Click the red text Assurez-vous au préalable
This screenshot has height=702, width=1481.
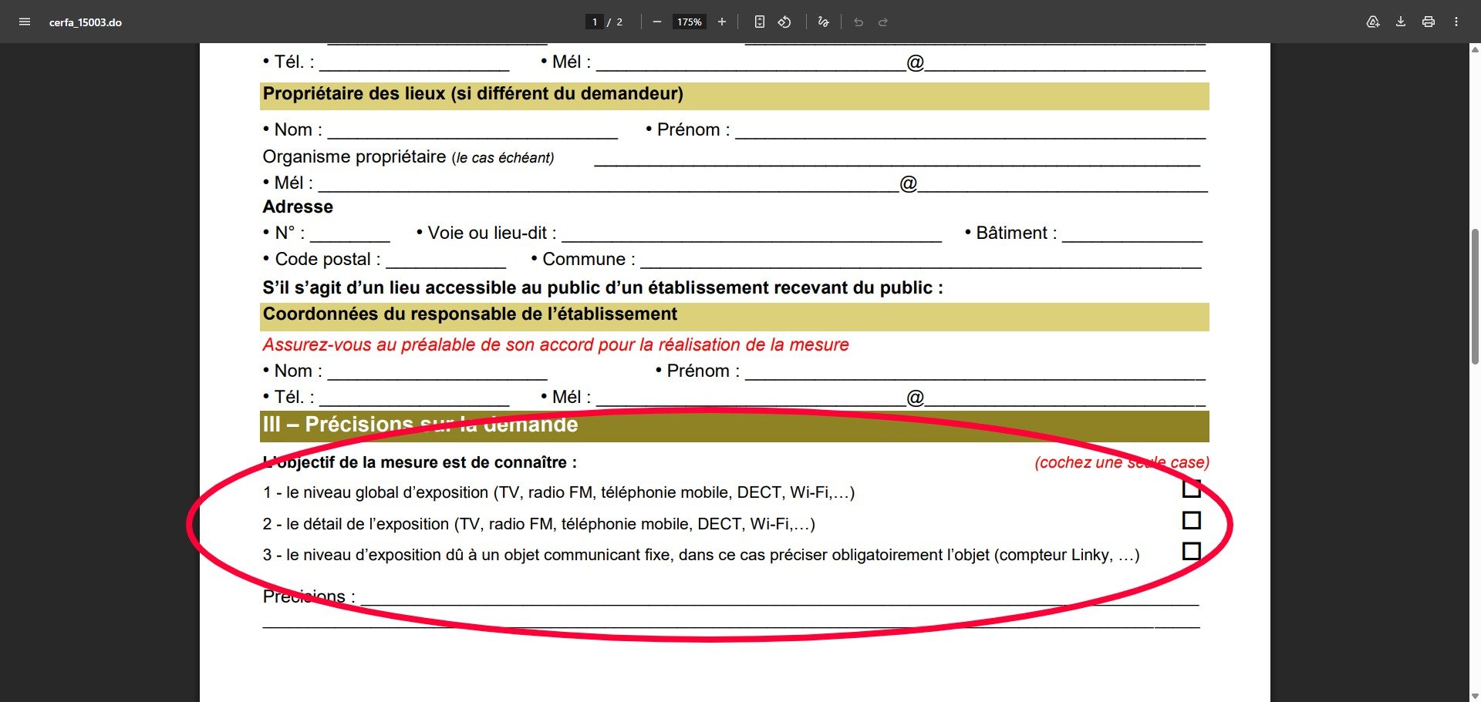point(555,345)
